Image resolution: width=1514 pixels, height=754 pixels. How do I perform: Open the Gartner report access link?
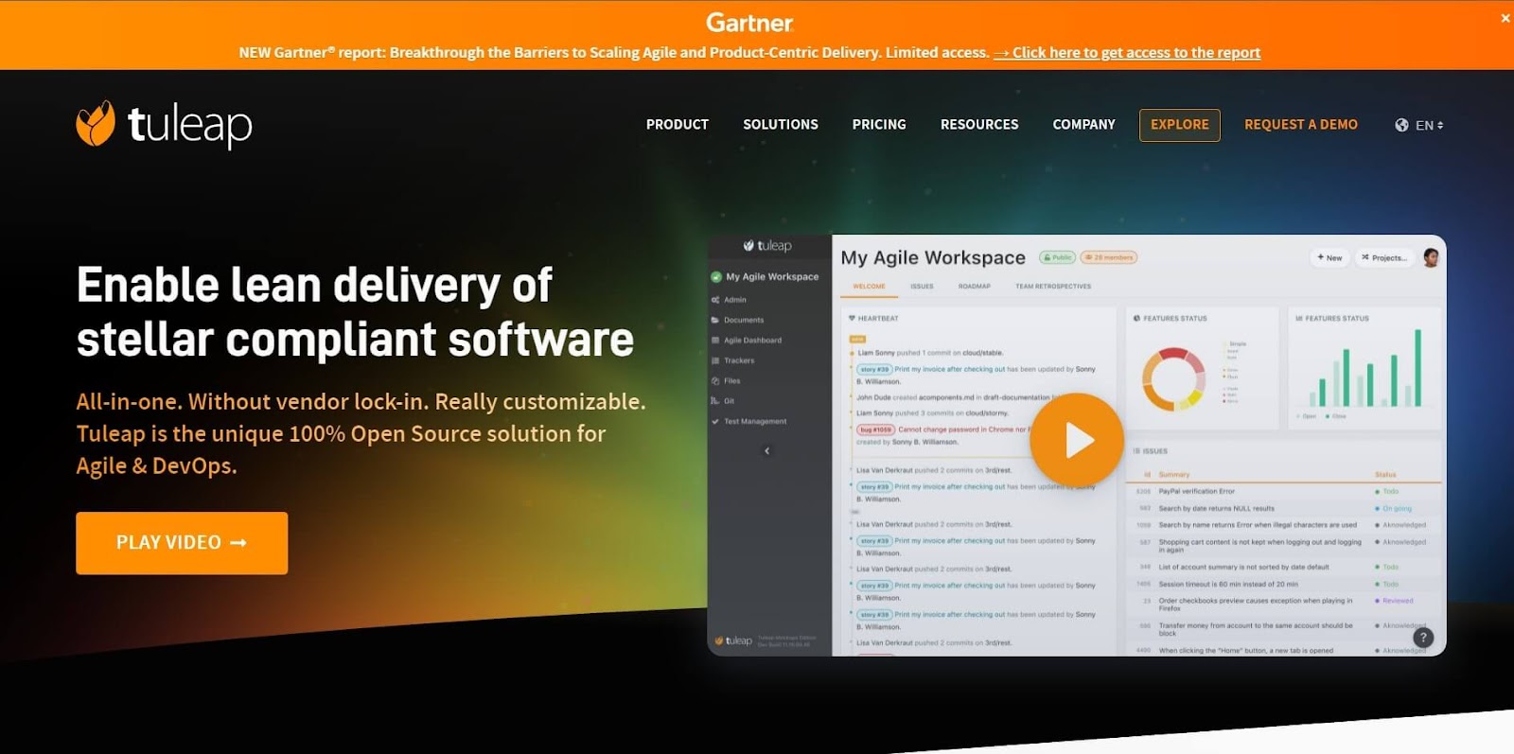[x=1126, y=53]
